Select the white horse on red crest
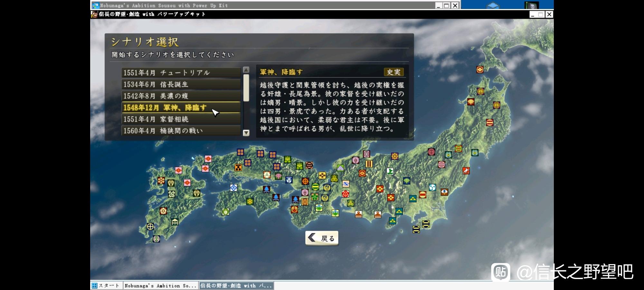The width and height of the screenshot is (644, 290). (x=466, y=170)
